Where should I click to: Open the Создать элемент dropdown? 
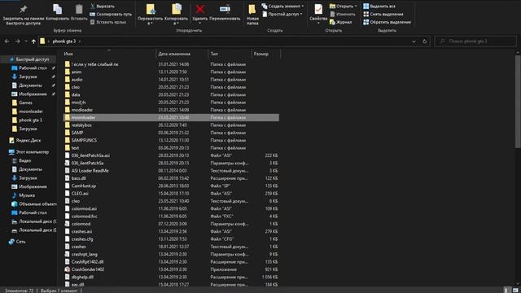point(282,7)
